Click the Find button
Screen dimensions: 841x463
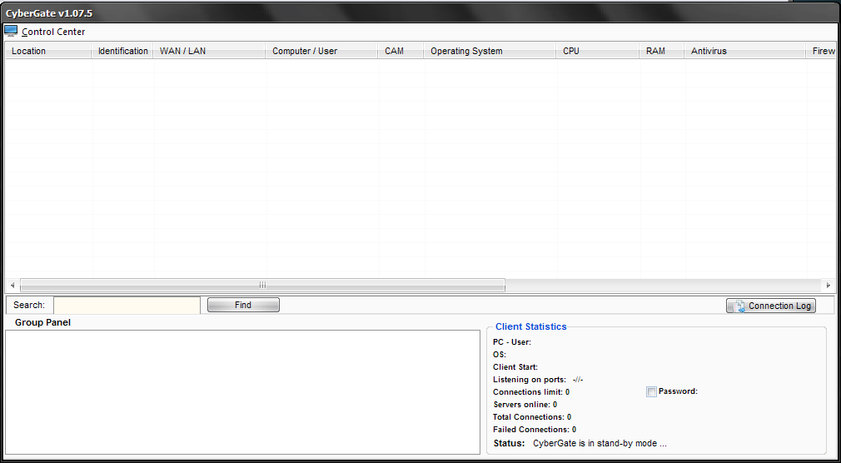pos(243,306)
